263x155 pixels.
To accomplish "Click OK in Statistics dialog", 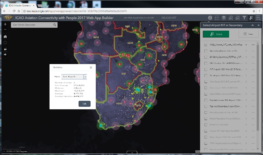I will pos(85,104).
